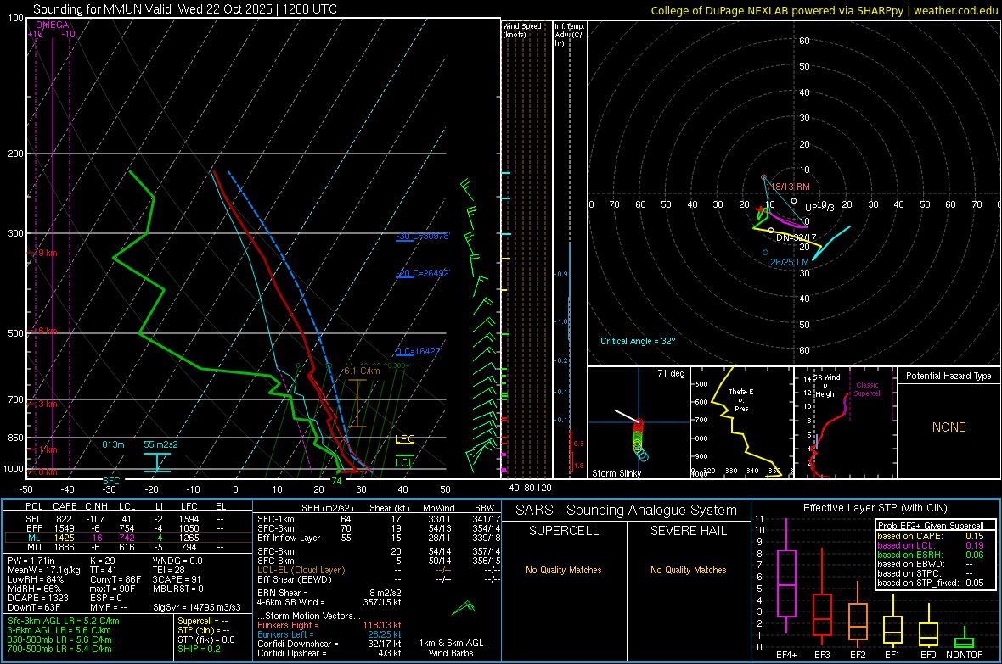Click the CAPE column header

pos(65,506)
